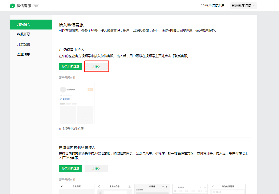Click the 微信客服 title text in header
279x194 pixels.
(x=24, y=6)
